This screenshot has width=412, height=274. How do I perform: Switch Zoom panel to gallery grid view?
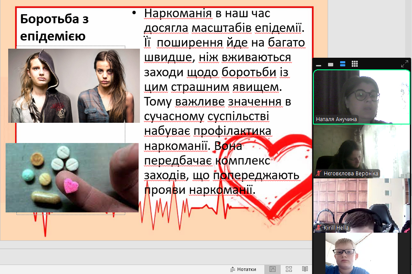[355, 64]
